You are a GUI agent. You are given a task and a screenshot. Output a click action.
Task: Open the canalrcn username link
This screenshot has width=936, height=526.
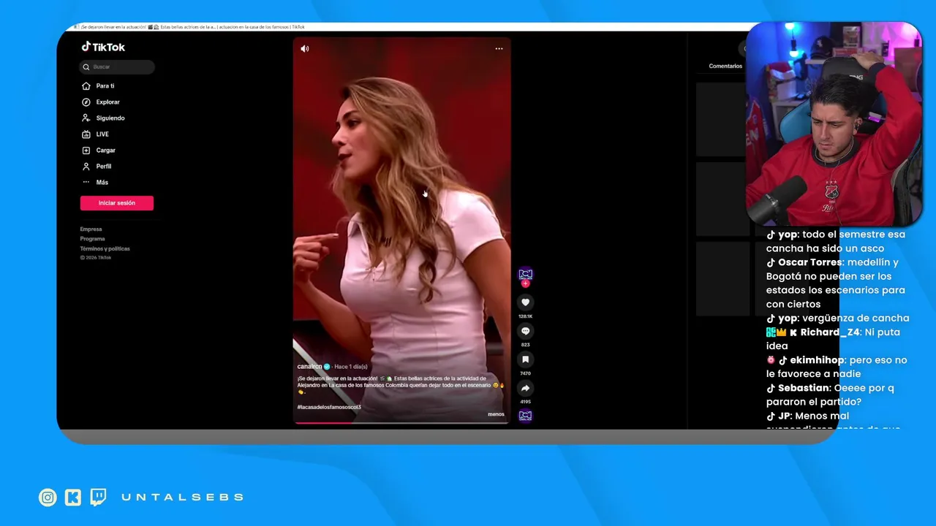(x=309, y=367)
